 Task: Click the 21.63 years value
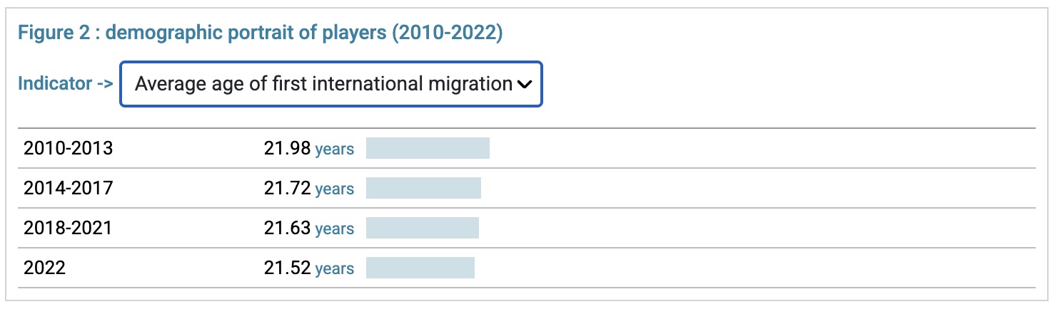[309, 229]
